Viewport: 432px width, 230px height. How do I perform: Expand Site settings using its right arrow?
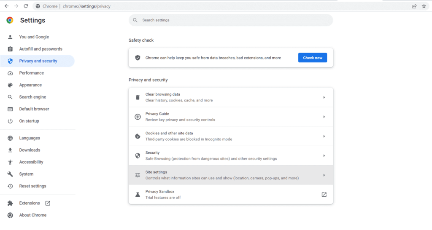coord(324,175)
